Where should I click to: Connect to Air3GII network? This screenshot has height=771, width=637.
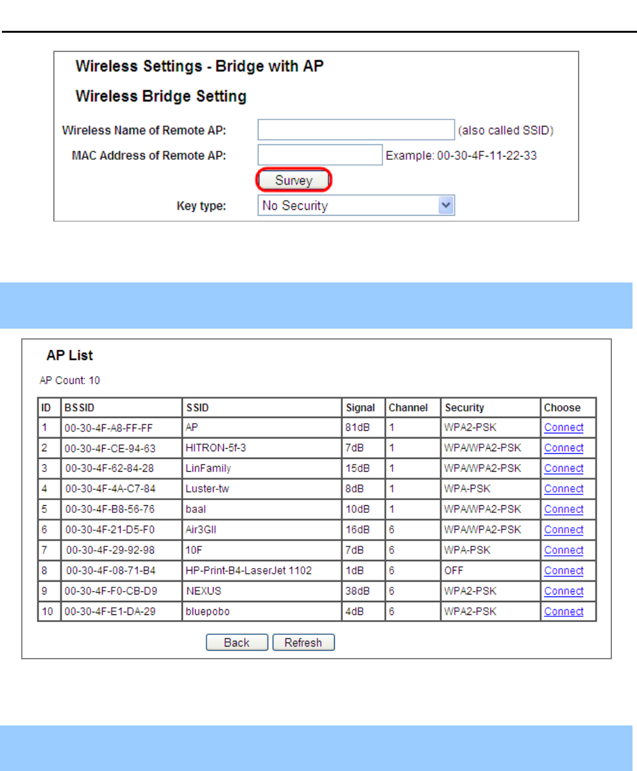point(564,530)
